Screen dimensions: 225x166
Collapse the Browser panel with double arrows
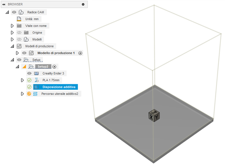point(4,5)
